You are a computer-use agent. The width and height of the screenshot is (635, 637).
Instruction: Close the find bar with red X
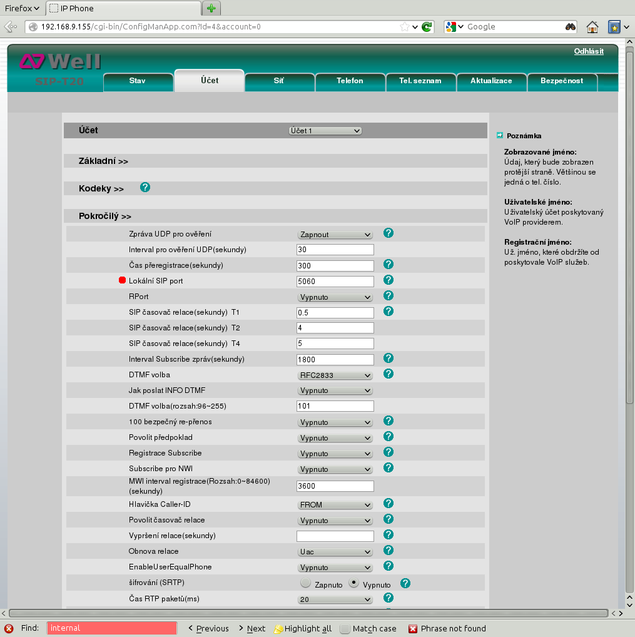[x=9, y=629]
